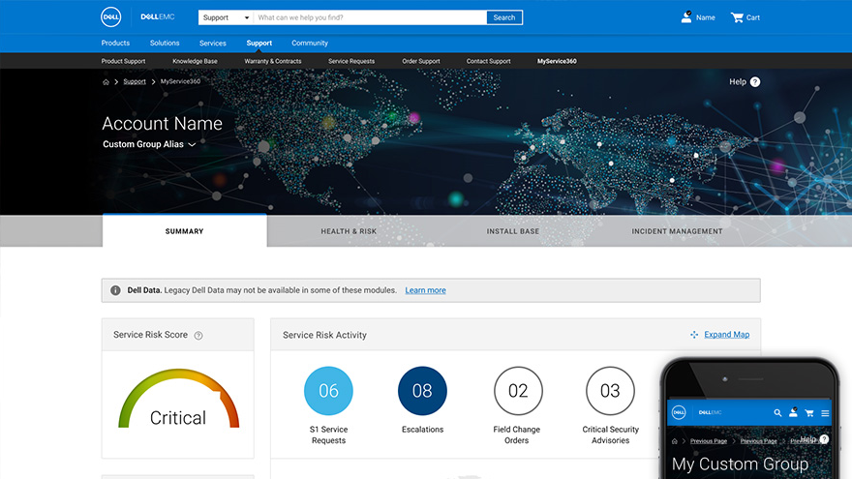This screenshot has height=479, width=852.
Task: Select the 02 Field Change Orders circle
Action: tap(518, 391)
